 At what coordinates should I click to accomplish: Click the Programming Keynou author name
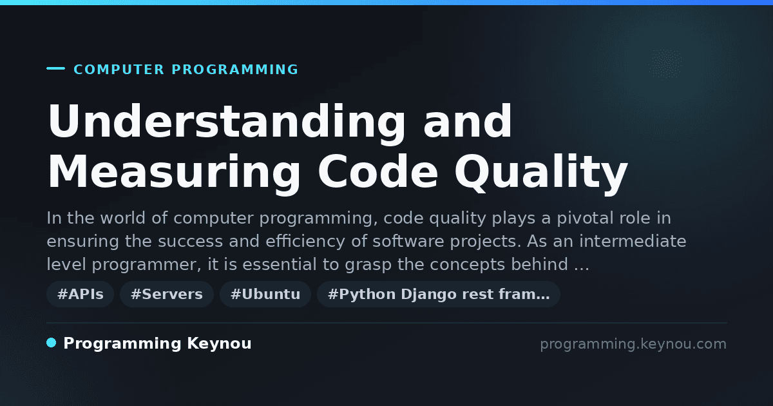coord(157,344)
